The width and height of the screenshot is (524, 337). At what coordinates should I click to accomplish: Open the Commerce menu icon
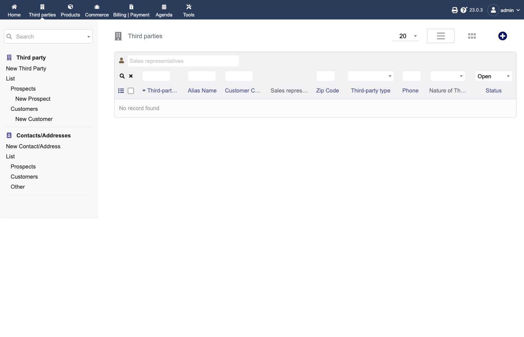coord(97,7)
